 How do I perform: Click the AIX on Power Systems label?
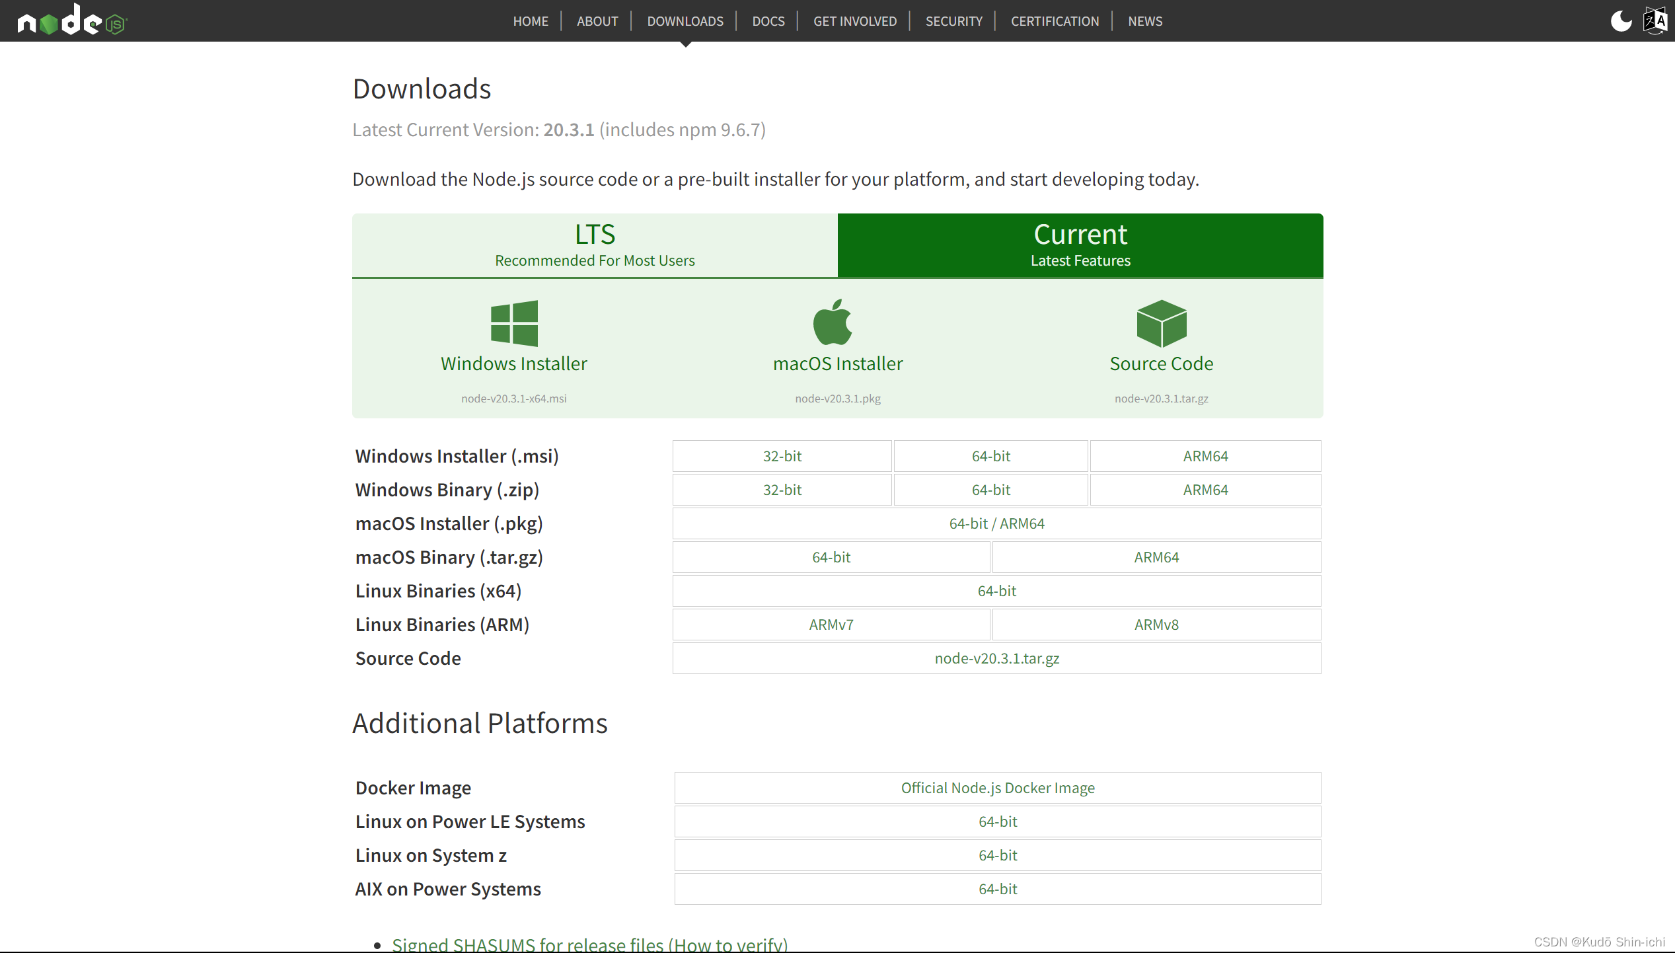coord(448,889)
